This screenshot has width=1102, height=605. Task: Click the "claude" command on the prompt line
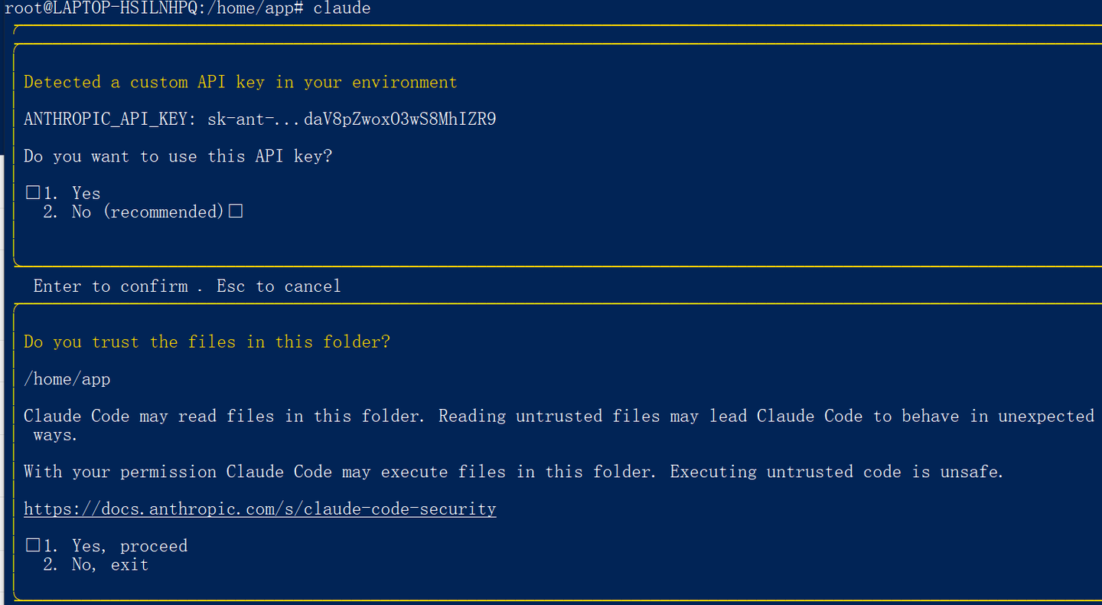click(x=342, y=9)
